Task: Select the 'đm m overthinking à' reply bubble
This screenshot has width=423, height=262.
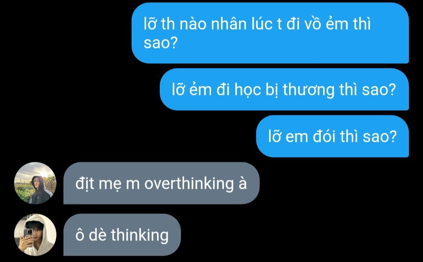Action: pyautogui.click(x=161, y=183)
